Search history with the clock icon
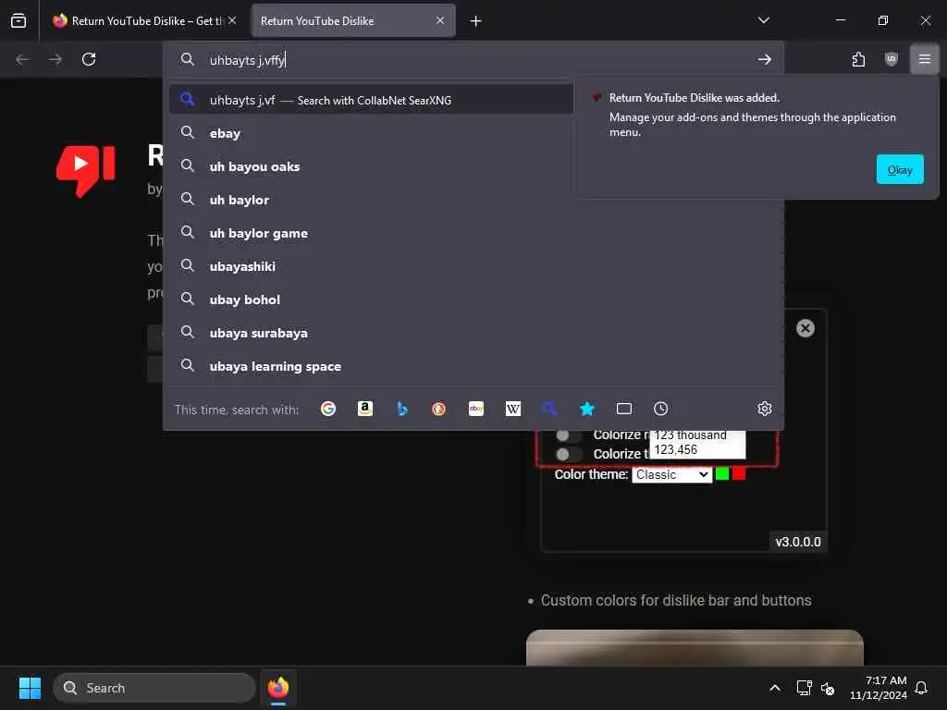Screen dimensions: 947x710 (660, 409)
